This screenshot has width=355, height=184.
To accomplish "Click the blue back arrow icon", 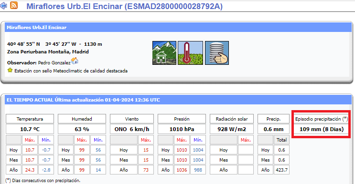I will tap(3, 5).
